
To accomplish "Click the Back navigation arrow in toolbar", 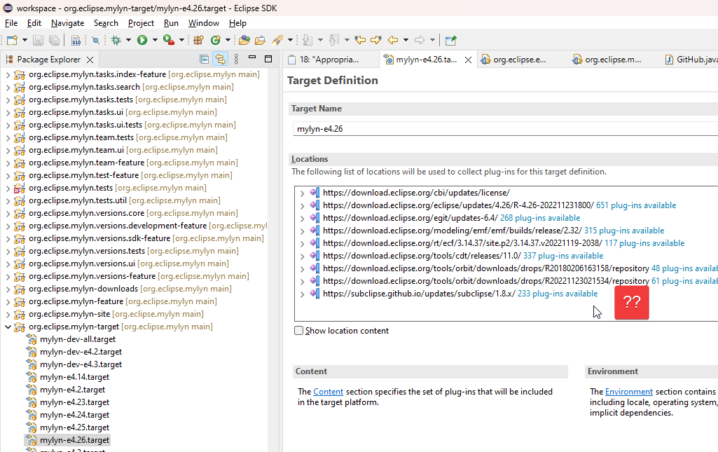I will coord(393,41).
